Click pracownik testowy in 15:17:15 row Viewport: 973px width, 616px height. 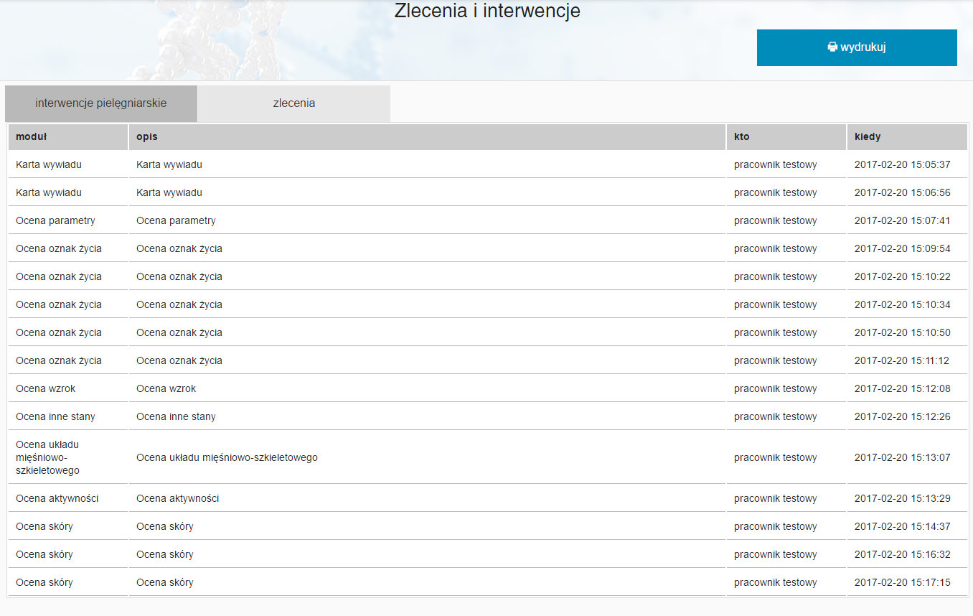[x=776, y=582]
